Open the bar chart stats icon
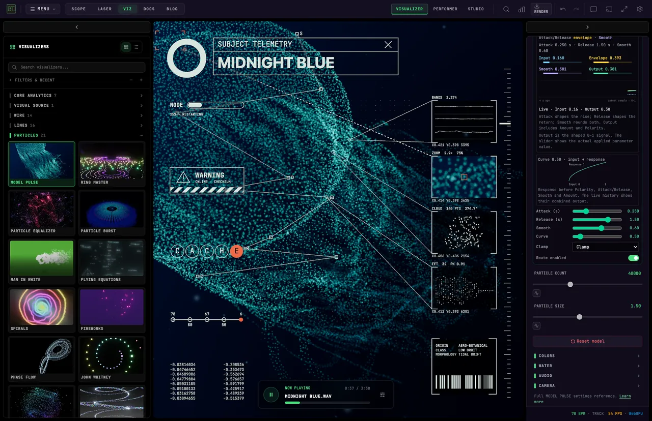652x421 pixels. point(522,9)
